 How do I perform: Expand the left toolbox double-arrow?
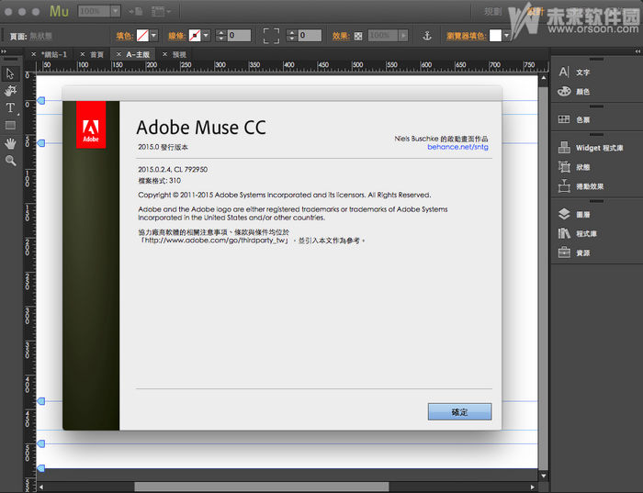(4, 51)
